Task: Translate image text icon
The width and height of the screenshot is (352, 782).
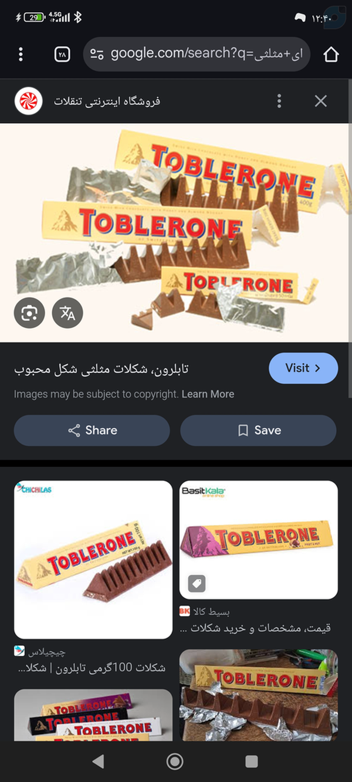Action: coord(67,313)
